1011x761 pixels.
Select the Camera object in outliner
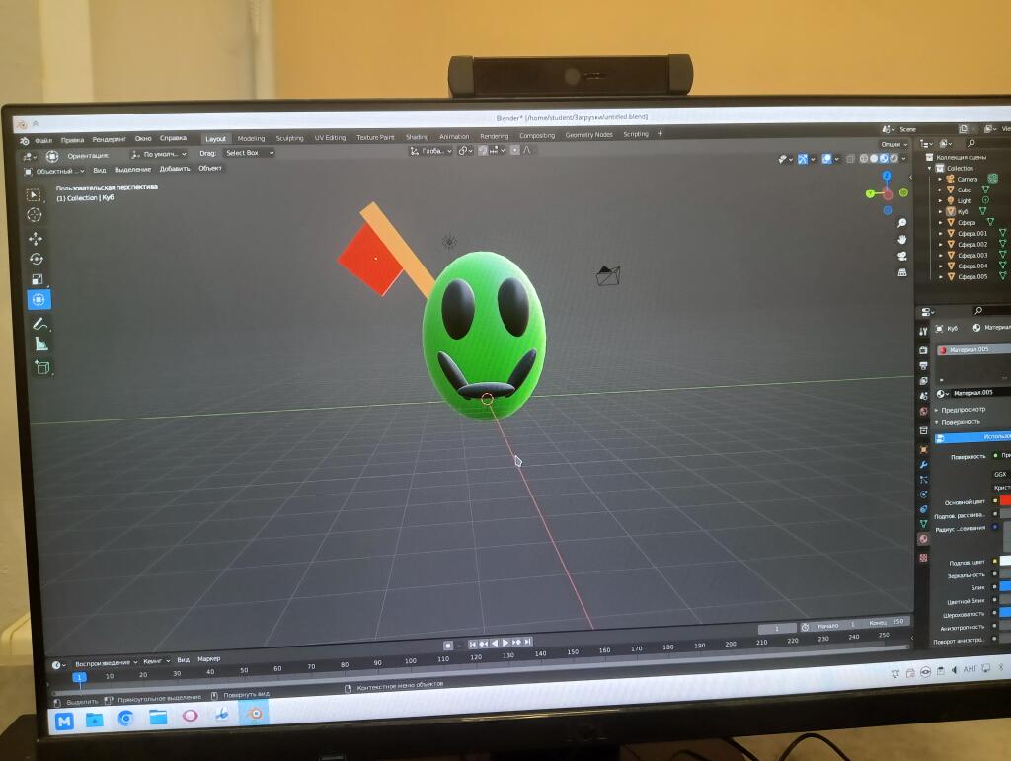click(968, 179)
